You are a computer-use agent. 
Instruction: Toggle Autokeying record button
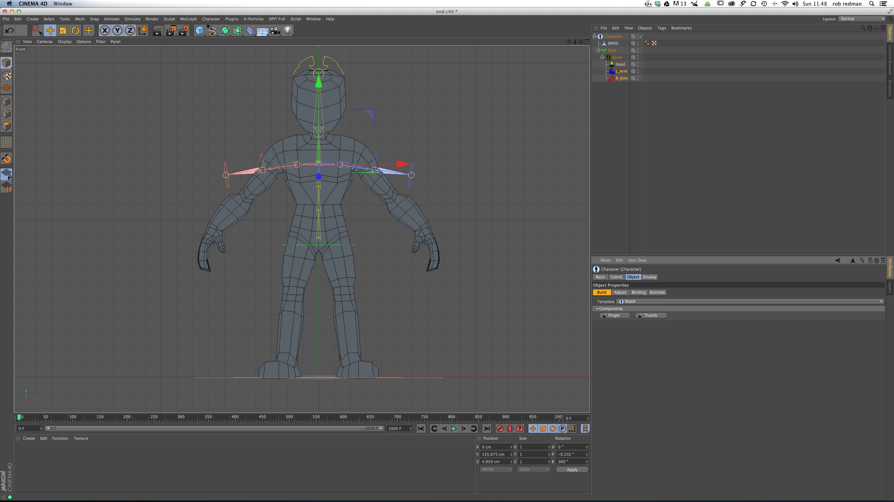pos(510,429)
